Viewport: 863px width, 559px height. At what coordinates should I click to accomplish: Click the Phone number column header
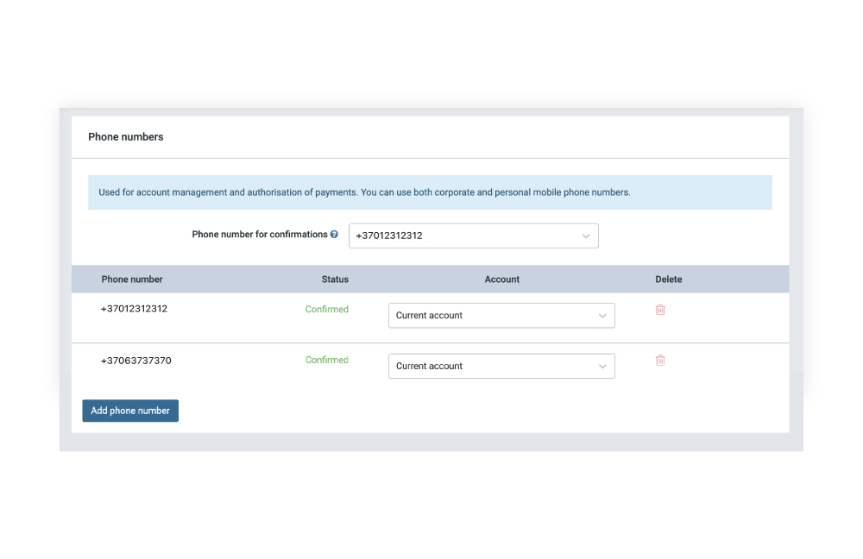pyautogui.click(x=132, y=279)
